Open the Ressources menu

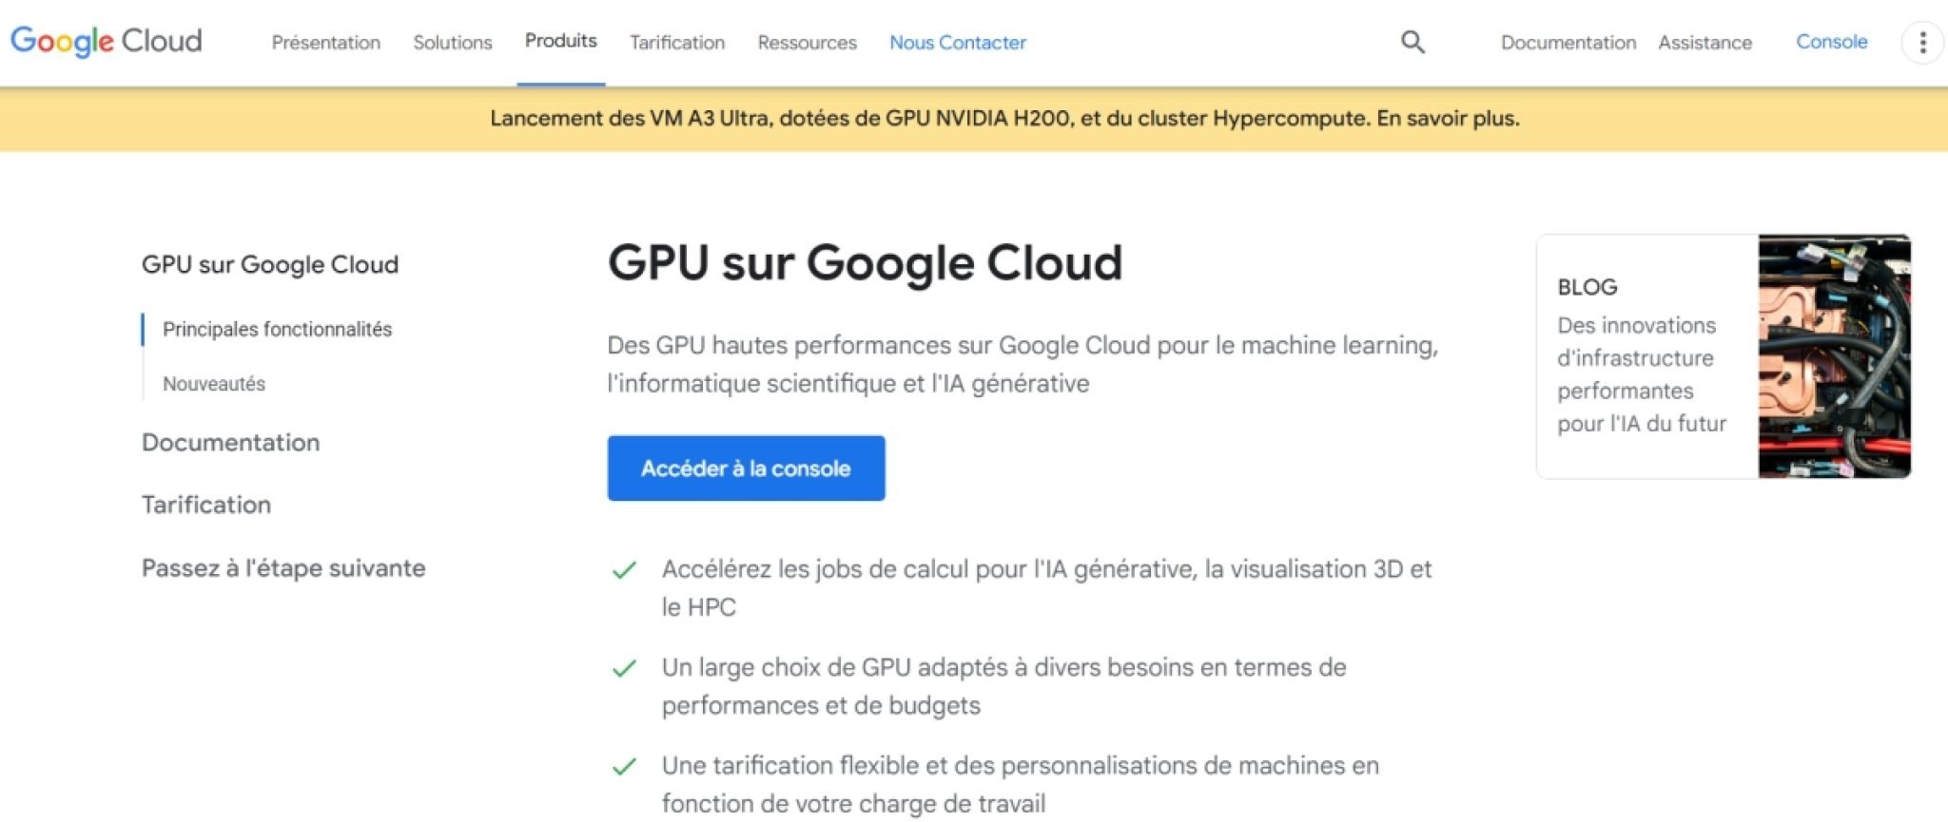coord(807,43)
